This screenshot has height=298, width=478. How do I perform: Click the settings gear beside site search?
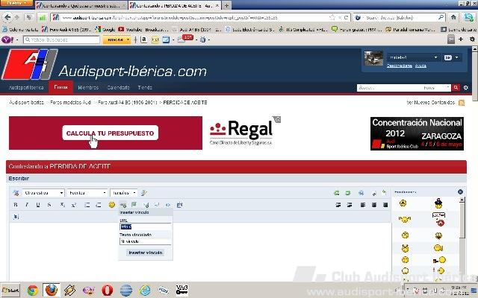click(x=466, y=88)
